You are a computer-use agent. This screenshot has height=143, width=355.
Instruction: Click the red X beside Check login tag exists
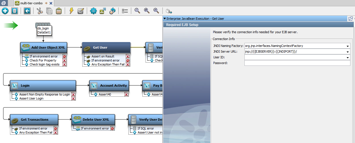[x=64, y=64]
